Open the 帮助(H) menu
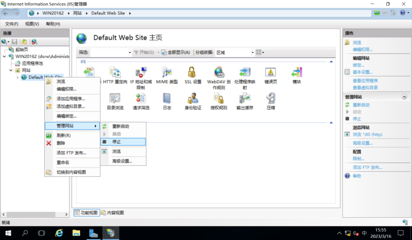Viewport: 412px width, 240px height. click(53, 24)
